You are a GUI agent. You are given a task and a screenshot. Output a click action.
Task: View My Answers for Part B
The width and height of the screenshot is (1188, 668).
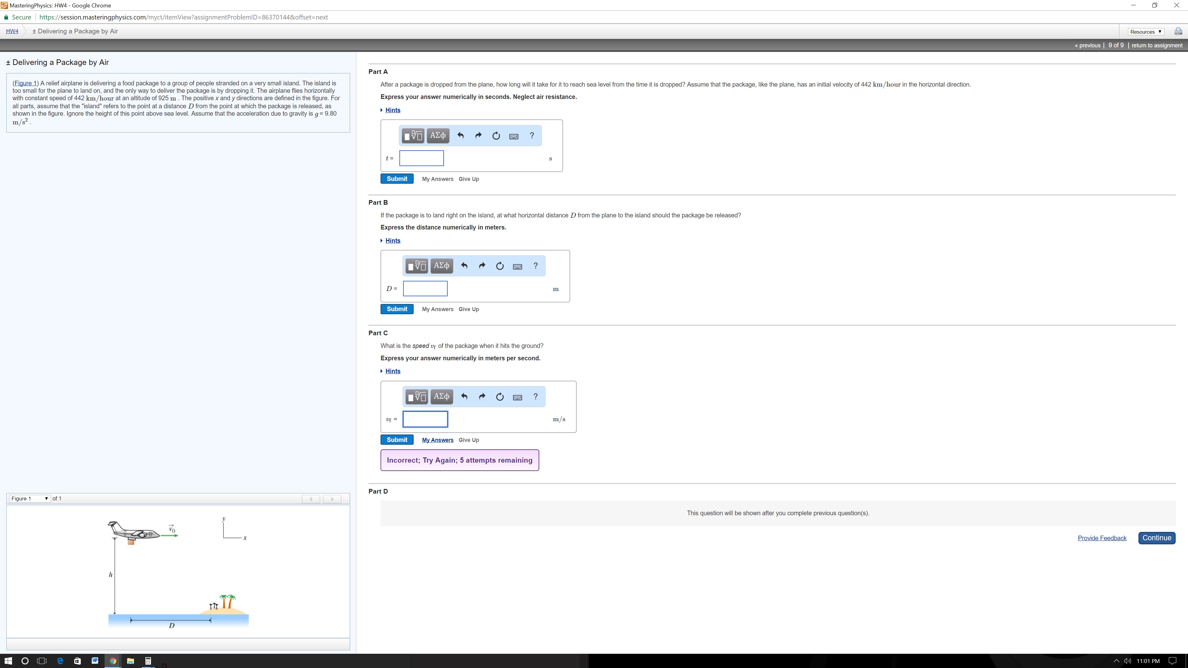(x=438, y=309)
